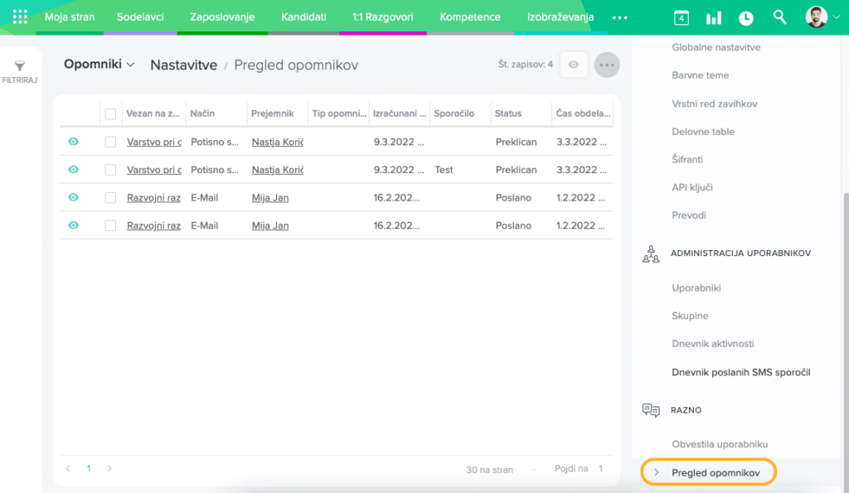The width and height of the screenshot is (849, 493).
Task: Click the Pojdi na page number field
Action: click(601, 469)
